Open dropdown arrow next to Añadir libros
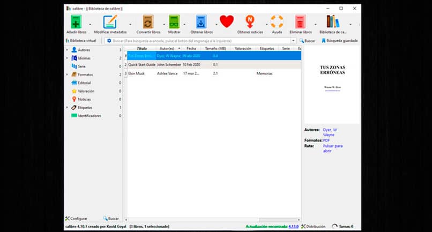432x232 pixels. [x=90, y=25]
